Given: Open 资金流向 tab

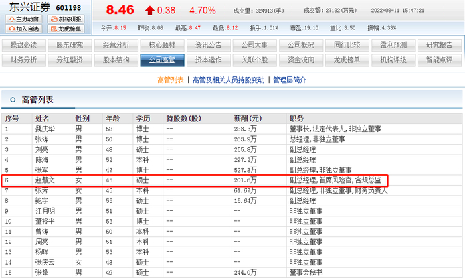Looking at the screenshot, I should tap(302, 60).
